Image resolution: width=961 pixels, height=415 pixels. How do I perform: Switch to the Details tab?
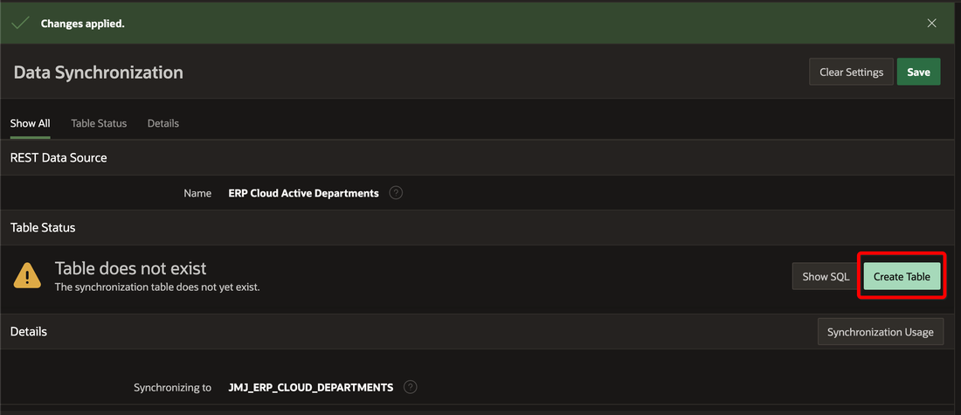163,123
